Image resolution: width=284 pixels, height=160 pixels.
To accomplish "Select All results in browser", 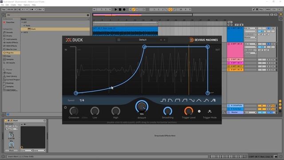I will tap(11, 63).
